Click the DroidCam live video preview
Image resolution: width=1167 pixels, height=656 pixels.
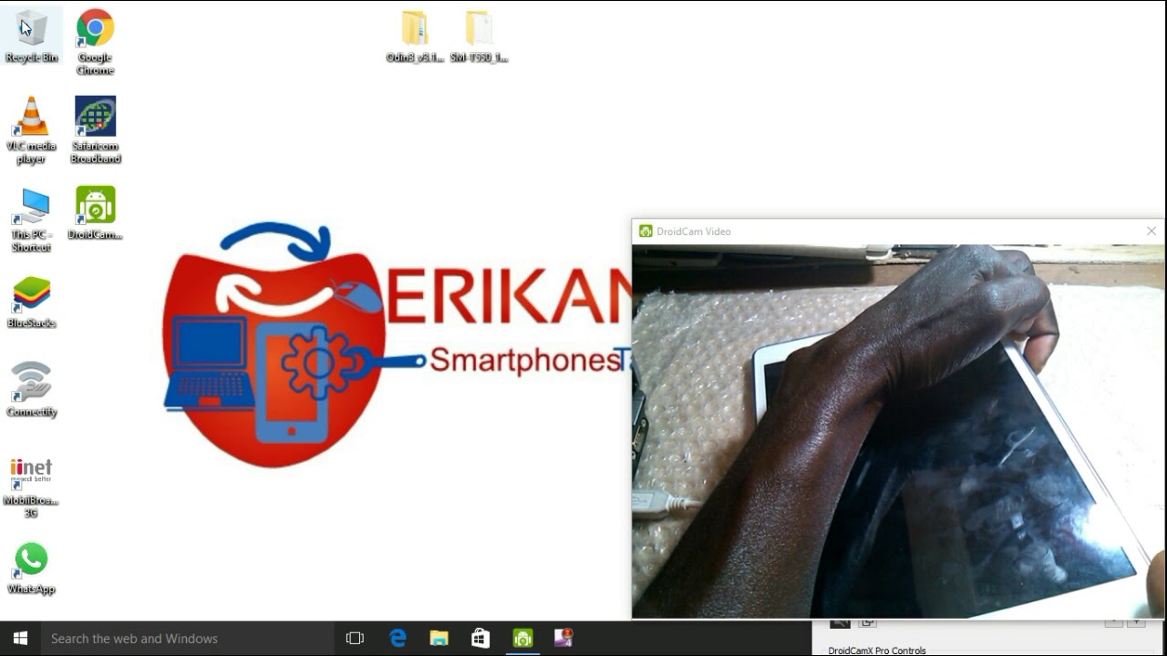(898, 431)
